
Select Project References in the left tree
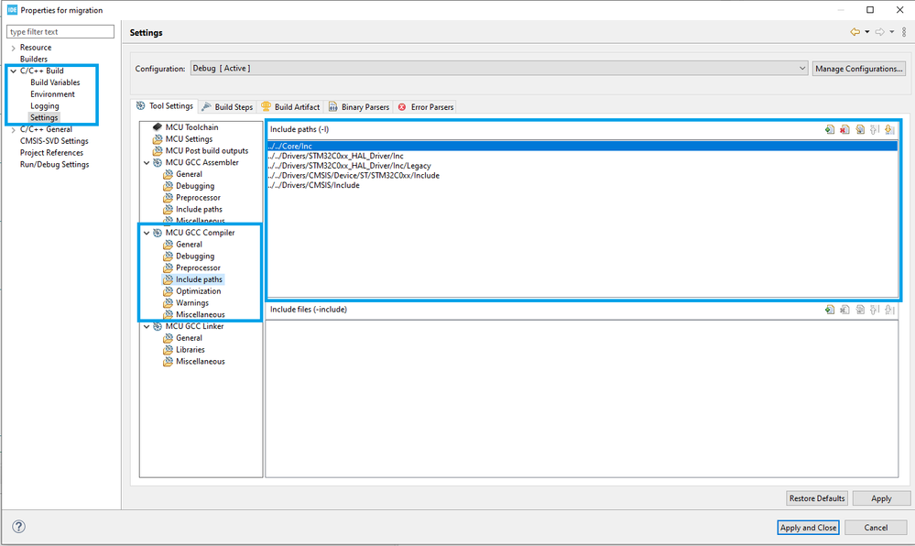[51, 152]
